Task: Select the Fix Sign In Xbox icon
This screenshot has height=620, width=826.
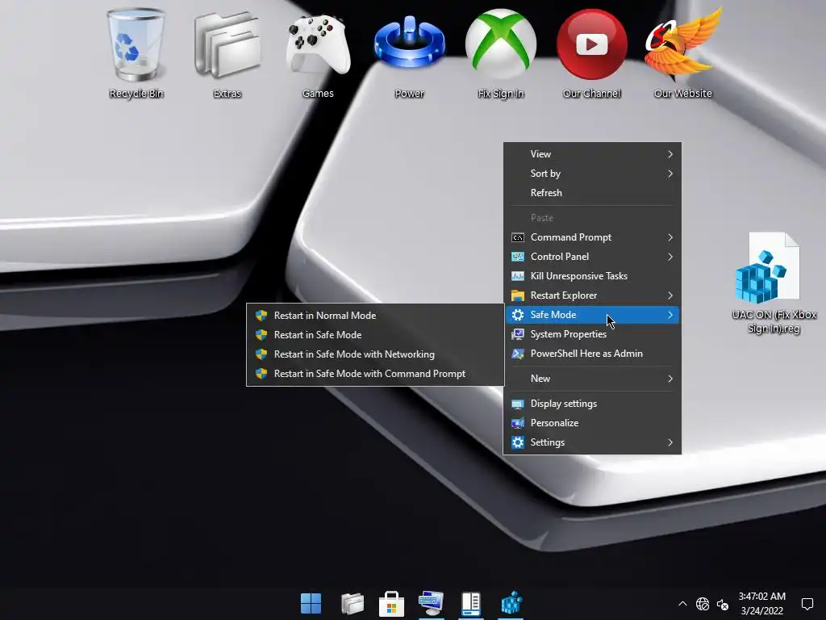Action: (500, 53)
